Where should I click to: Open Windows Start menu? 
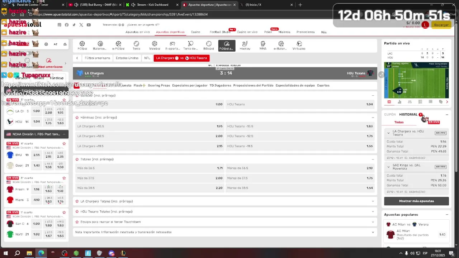click(x=5, y=253)
